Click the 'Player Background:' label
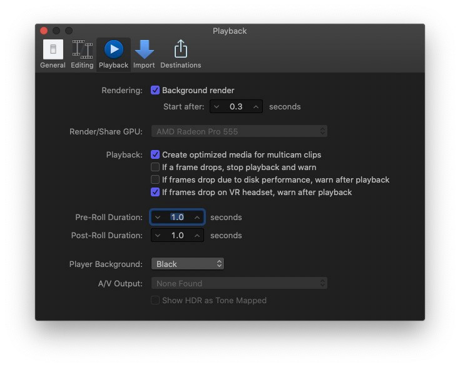This screenshot has height=367, width=460. (x=106, y=264)
